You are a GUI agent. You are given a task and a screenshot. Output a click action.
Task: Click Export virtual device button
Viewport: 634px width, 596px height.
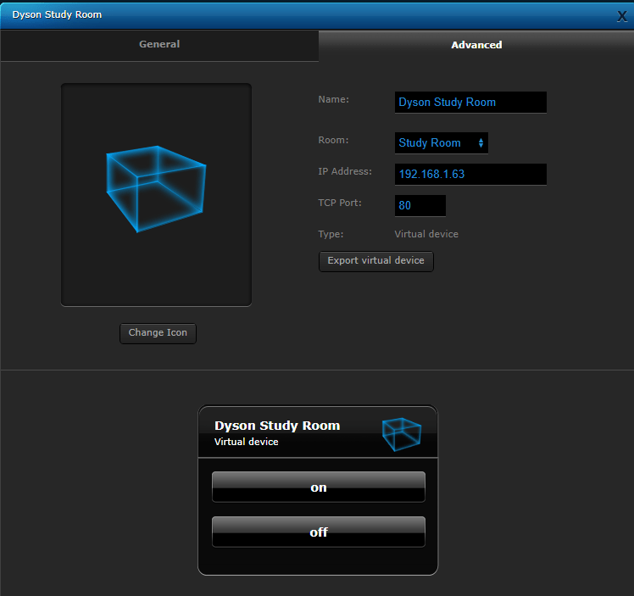click(376, 261)
